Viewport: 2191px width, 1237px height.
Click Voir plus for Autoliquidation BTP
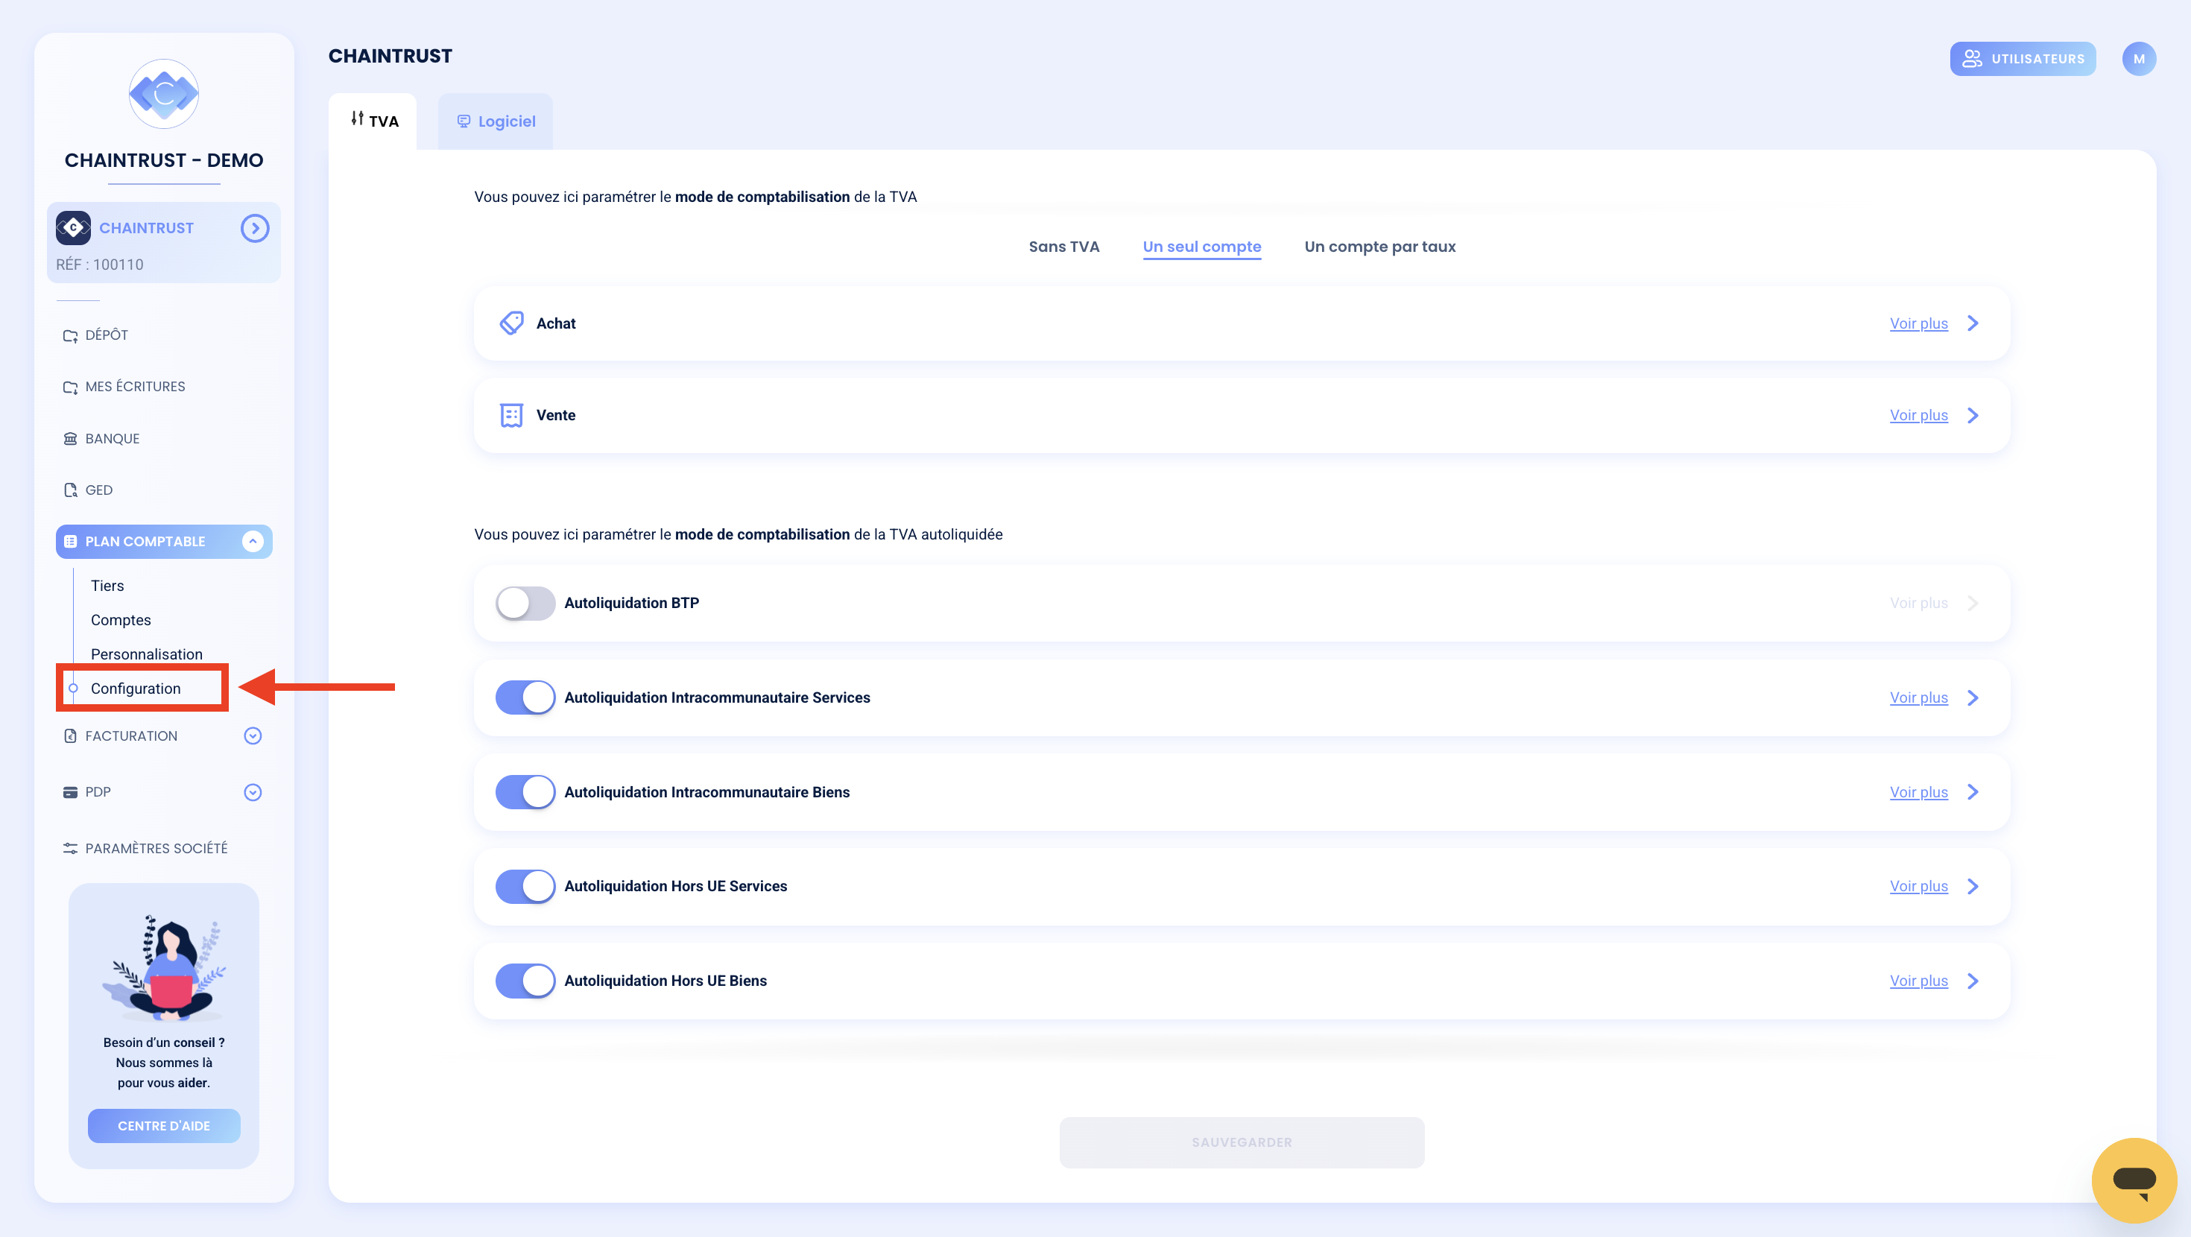(x=1919, y=603)
